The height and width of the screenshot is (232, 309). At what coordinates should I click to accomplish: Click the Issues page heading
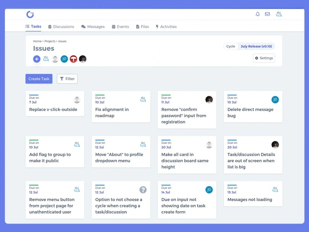(44, 48)
